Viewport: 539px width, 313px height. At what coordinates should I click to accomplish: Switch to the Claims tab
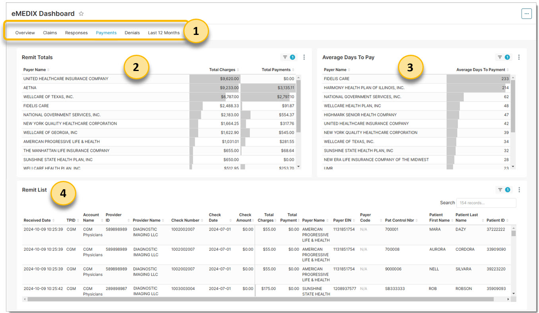click(x=50, y=33)
